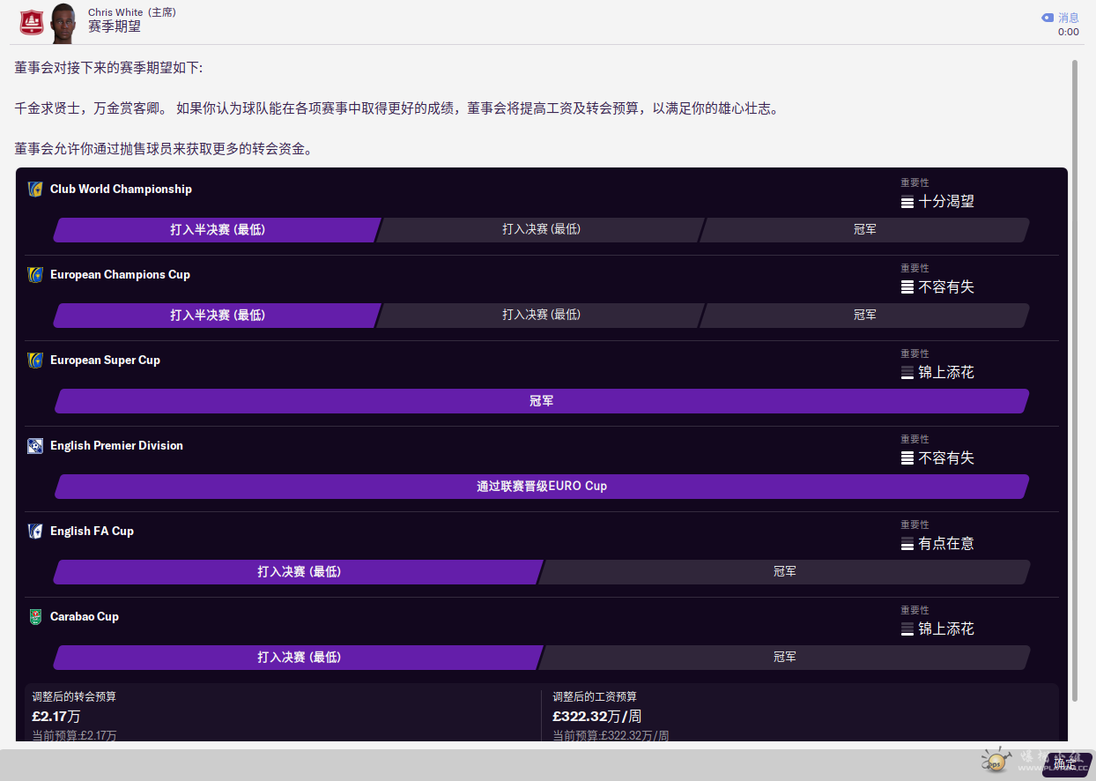Click the 调整后的工资预算 label
Viewport: 1096px width, 781px height.
[x=595, y=696]
